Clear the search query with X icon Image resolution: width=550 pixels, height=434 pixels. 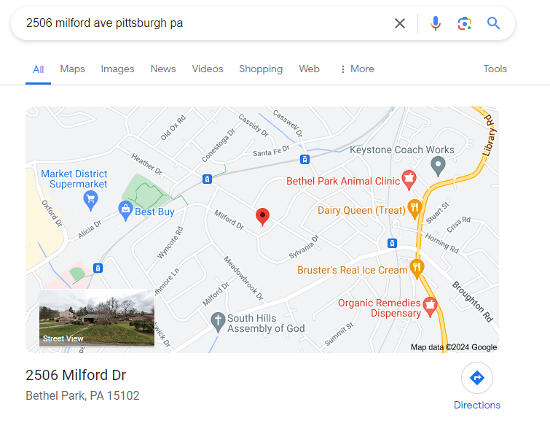(x=400, y=23)
